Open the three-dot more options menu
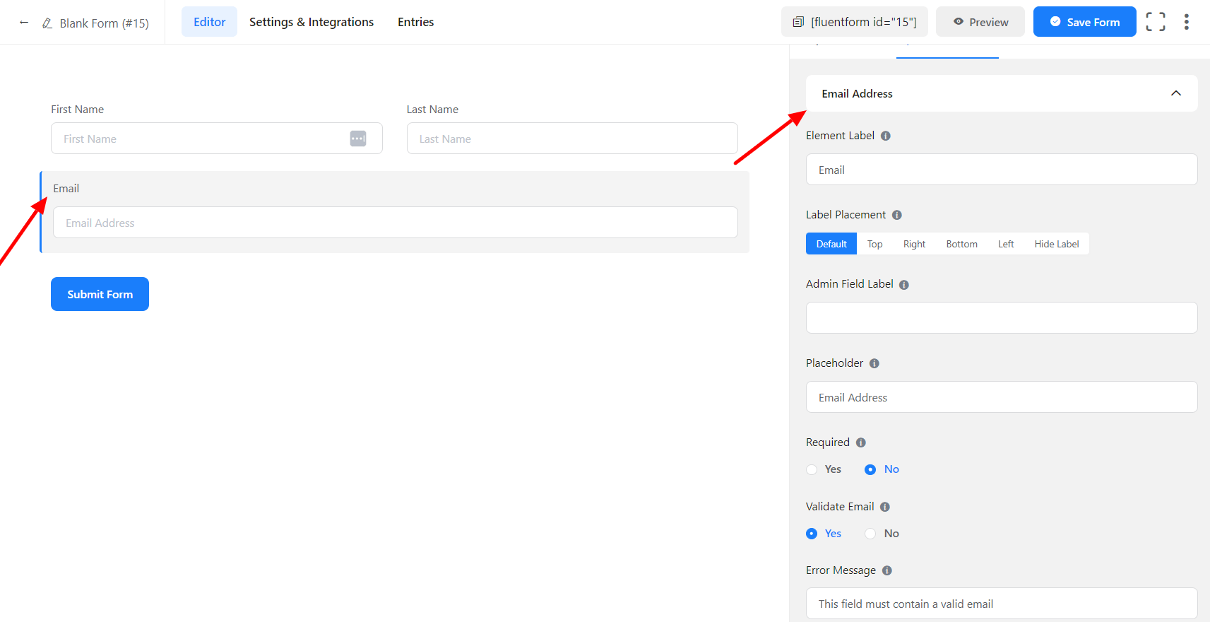The image size is (1210, 622). (1187, 22)
